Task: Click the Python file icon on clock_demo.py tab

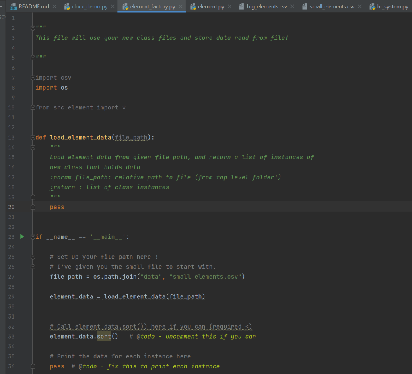Action: pyautogui.click(x=67, y=7)
